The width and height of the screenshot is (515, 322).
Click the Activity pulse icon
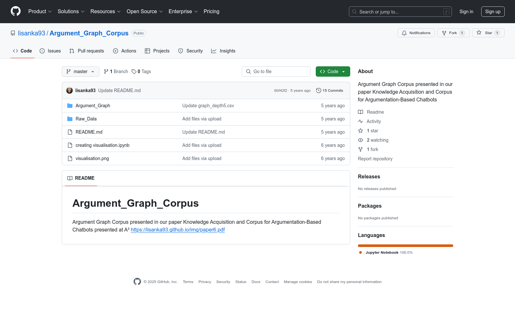360,121
